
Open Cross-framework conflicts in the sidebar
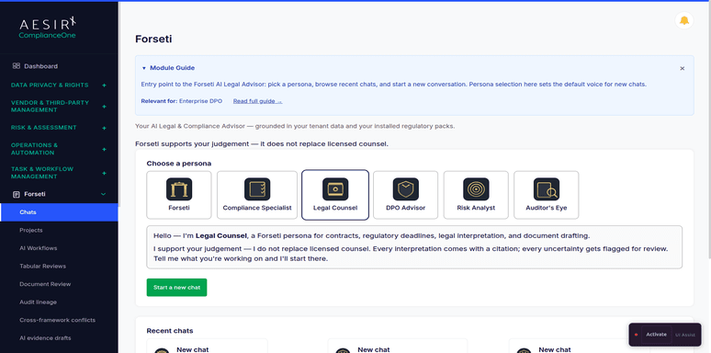click(x=59, y=320)
